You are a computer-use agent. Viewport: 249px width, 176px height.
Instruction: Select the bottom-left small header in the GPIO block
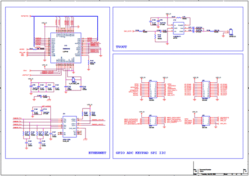click(153, 121)
